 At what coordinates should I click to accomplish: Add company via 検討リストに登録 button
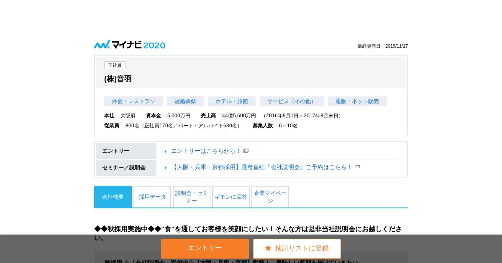click(297, 248)
